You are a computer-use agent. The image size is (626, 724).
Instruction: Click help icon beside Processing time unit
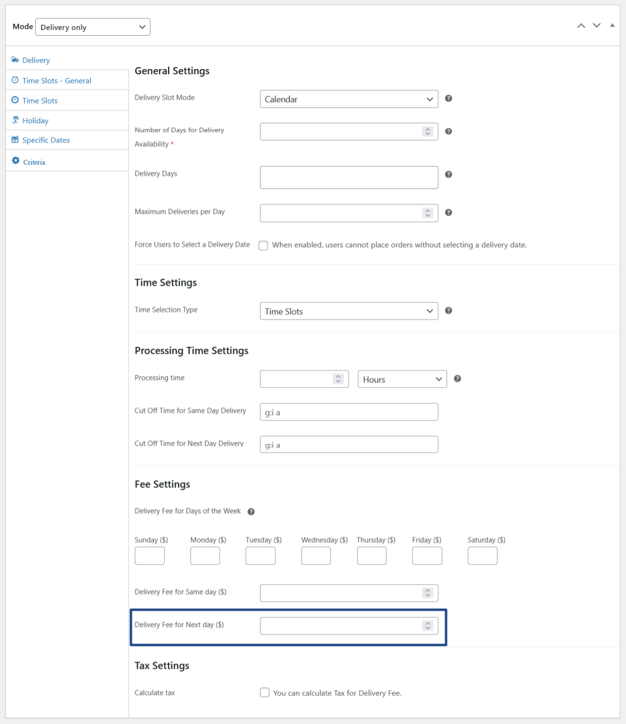(x=457, y=378)
